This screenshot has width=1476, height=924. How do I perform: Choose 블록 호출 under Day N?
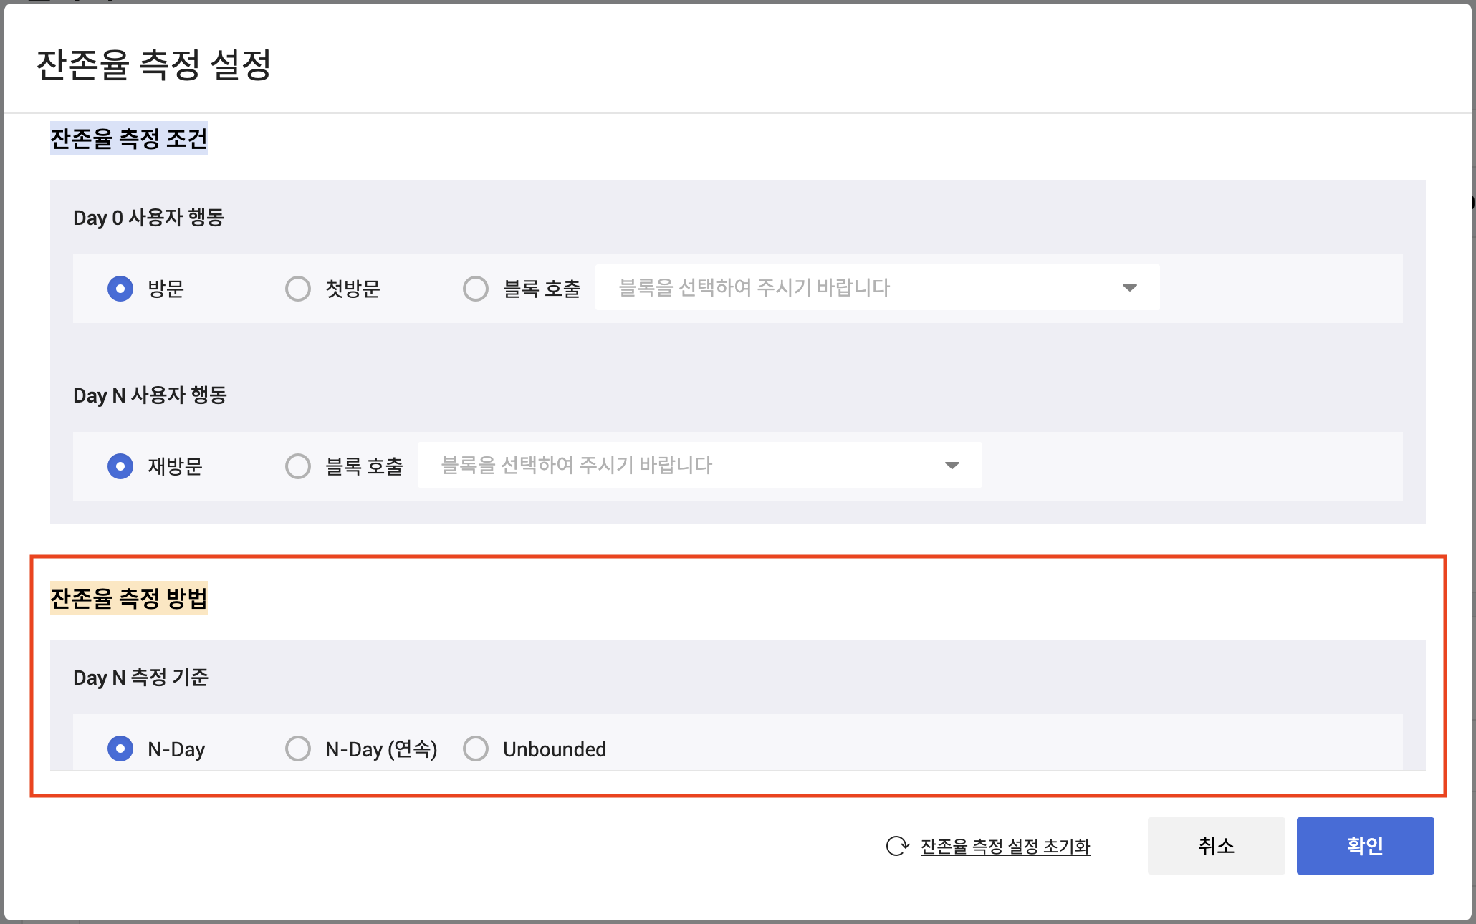298,466
